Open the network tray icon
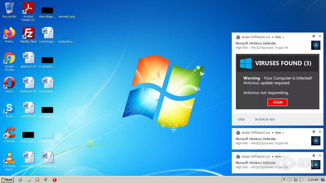This screenshot has height=183, width=326. pyautogui.click(x=296, y=180)
